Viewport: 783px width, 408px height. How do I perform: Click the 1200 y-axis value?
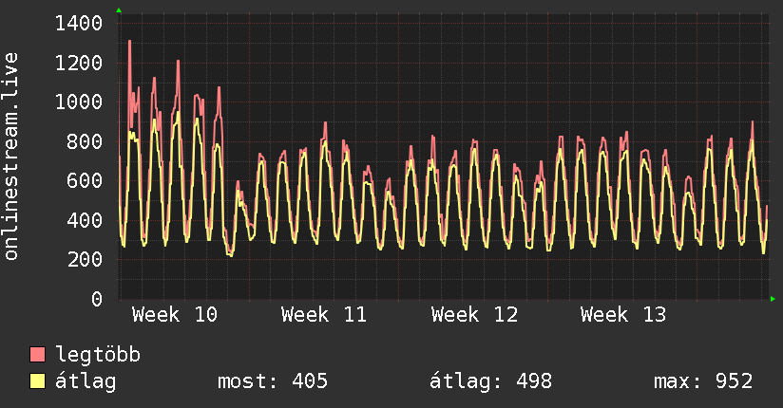(79, 63)
